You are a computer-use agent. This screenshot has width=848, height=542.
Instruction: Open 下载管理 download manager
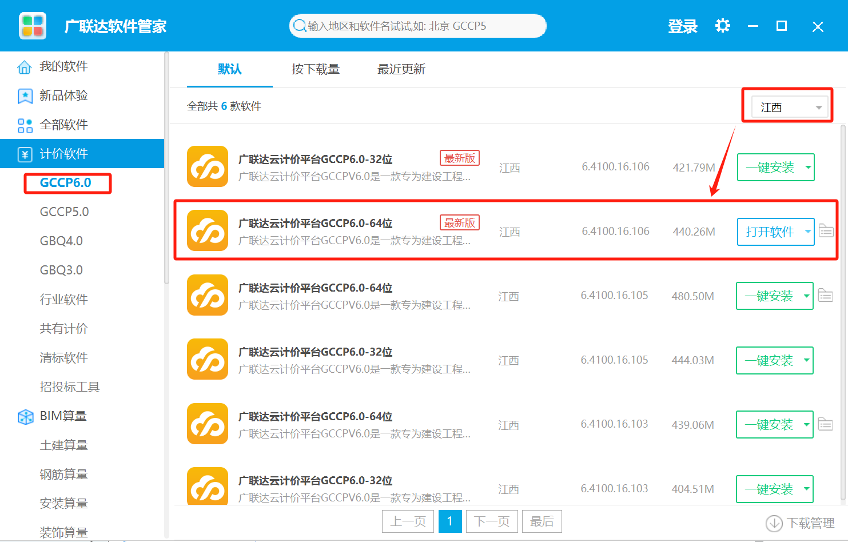coord(801,523)
